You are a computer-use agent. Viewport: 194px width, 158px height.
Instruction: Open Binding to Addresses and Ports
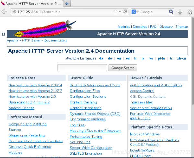[95, 85]
